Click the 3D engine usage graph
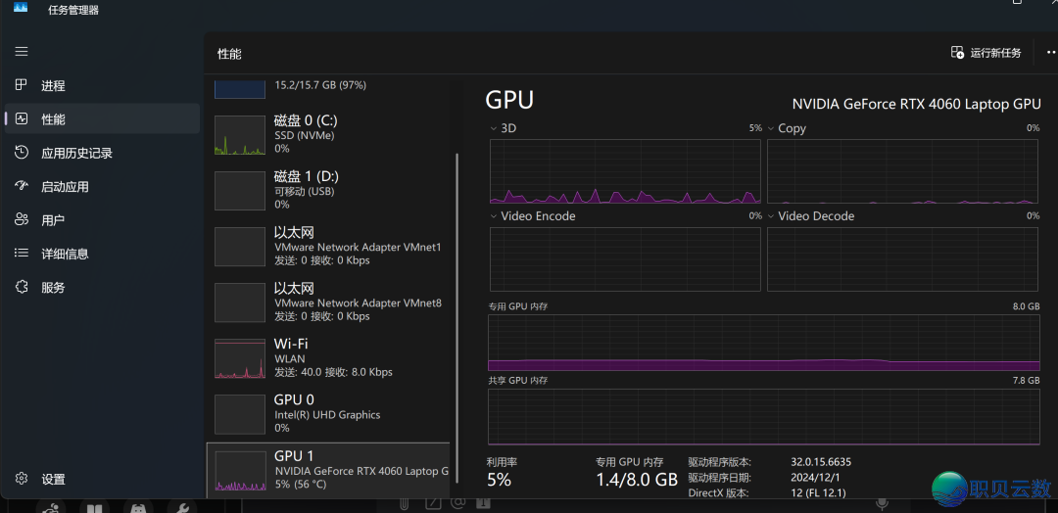The height and width of the screenshot is (513, 1058). tap(625, 171)
